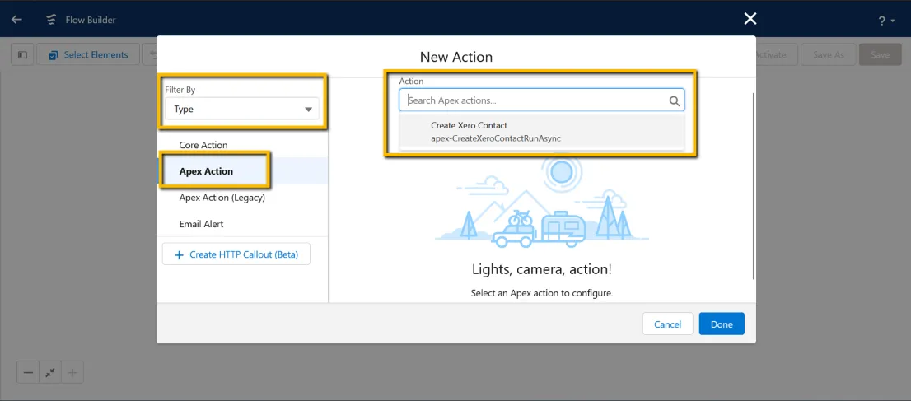911x401 pixels.
Task: Open the Filter By Type dropdown
Action: [x=241, y=109]
